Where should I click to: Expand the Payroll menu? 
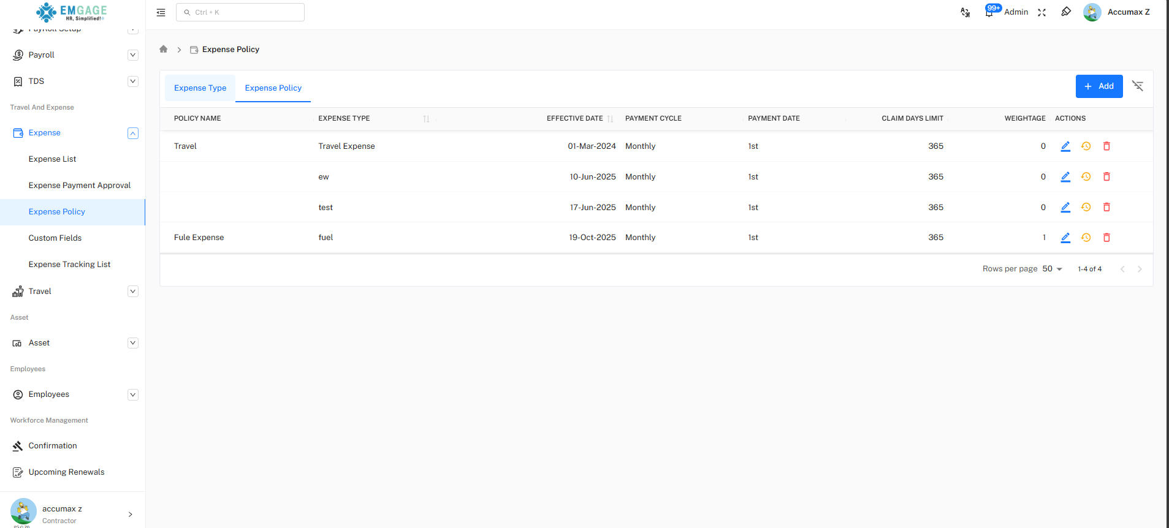point(133,55)
